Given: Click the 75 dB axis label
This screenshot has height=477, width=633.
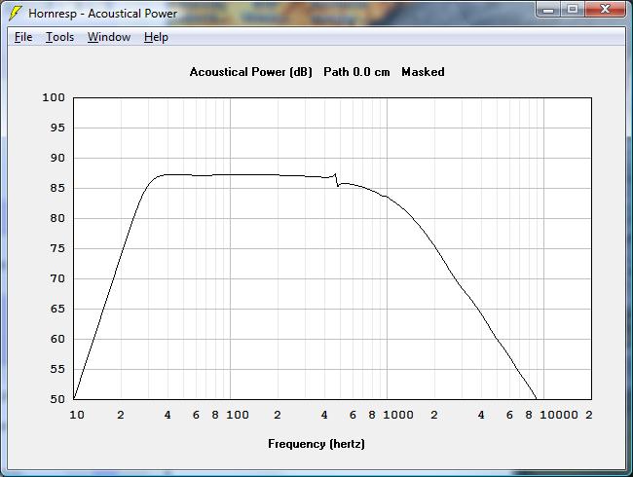Looking at the screenshot, I should click(57, 248).
